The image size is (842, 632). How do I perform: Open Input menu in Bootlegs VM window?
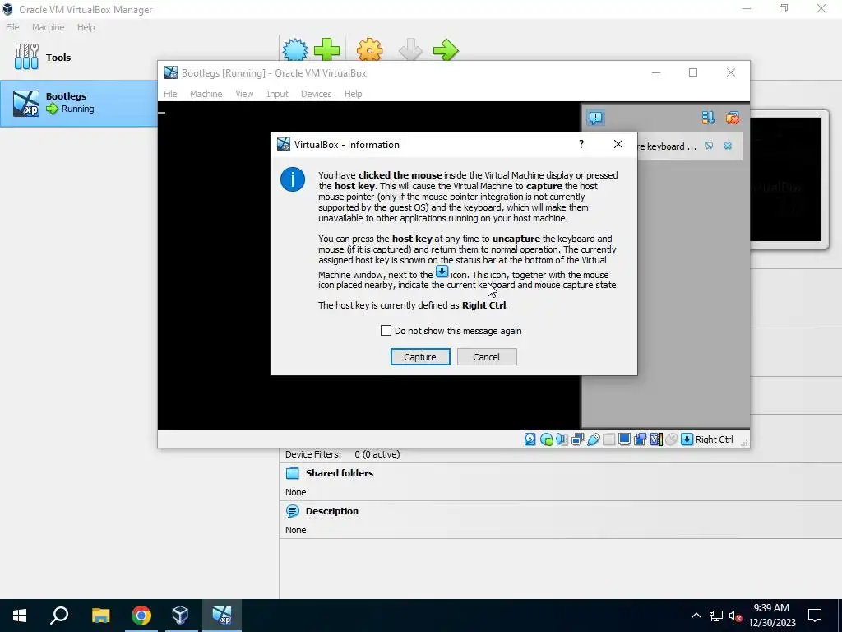click(277, 94)
